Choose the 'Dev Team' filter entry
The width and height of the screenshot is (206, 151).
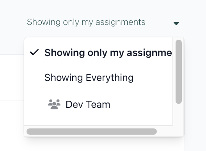pos(99,104)
